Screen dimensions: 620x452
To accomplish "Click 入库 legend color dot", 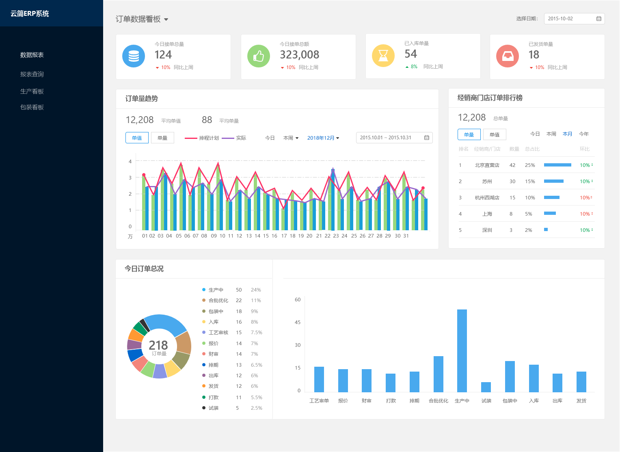I will click(204, 322).
